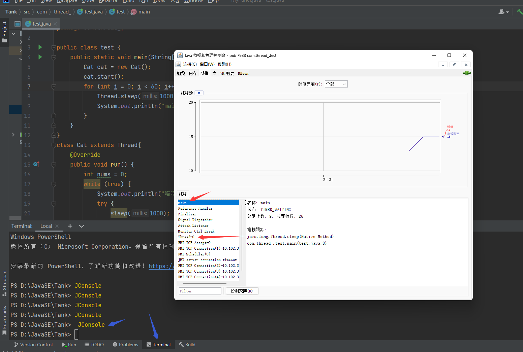The height and width of the screenshot is (352, 523).
Task: Open the Bookmarks tool window in the sidebar
Action: coord(4,320)
